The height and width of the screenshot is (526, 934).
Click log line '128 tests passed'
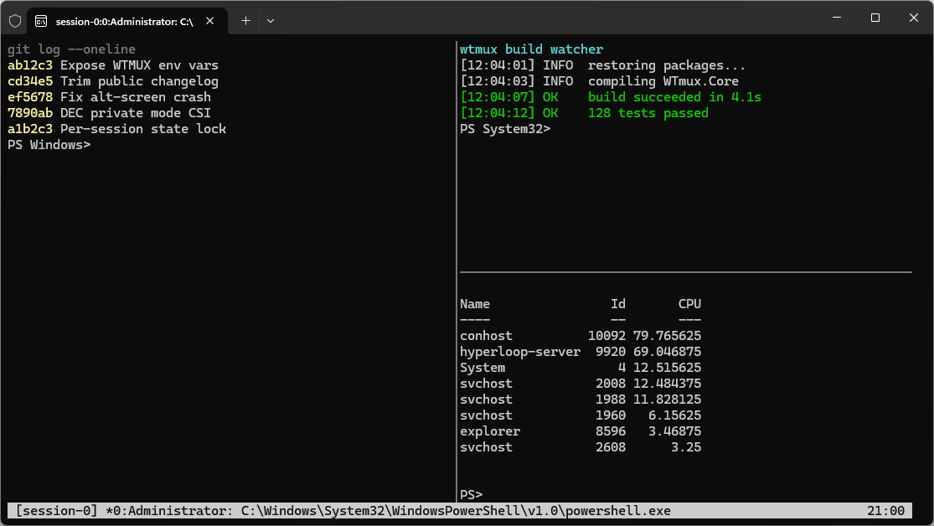click(585, 113)
